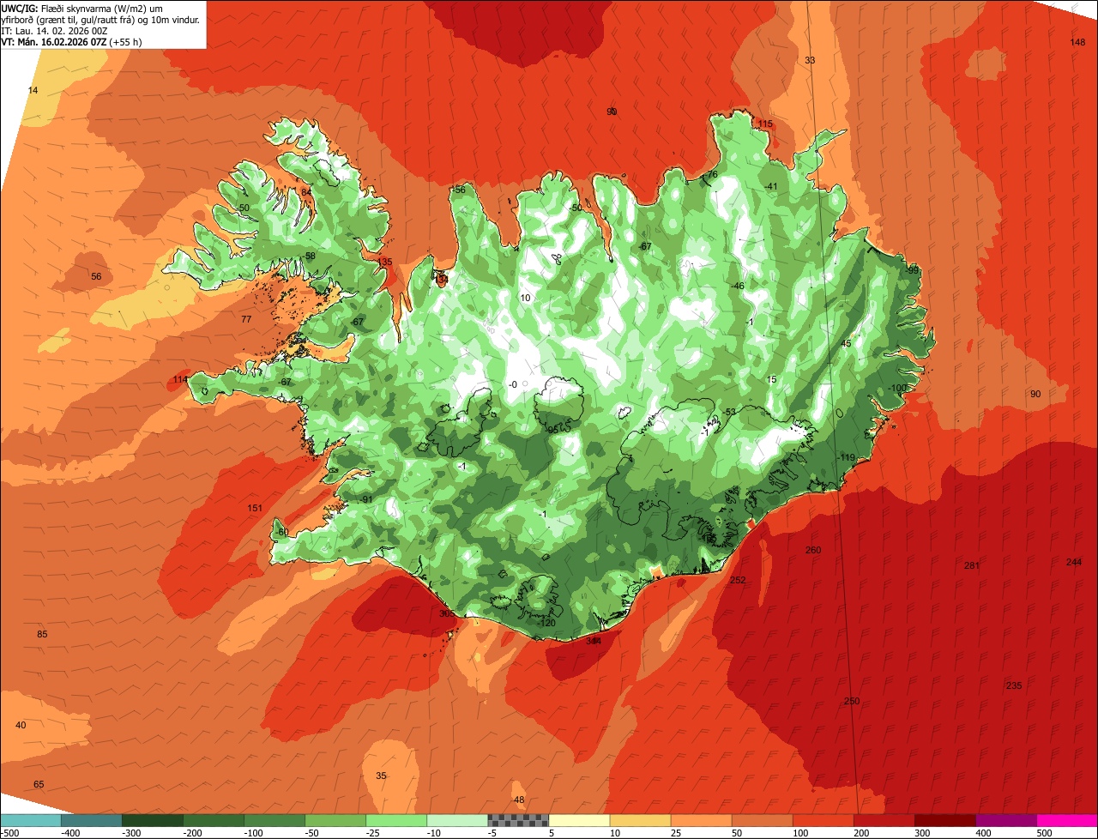Click the 33 value north of Iceland
The height and width of the screenshot is (839, 1098).
[x=810, y=60]
